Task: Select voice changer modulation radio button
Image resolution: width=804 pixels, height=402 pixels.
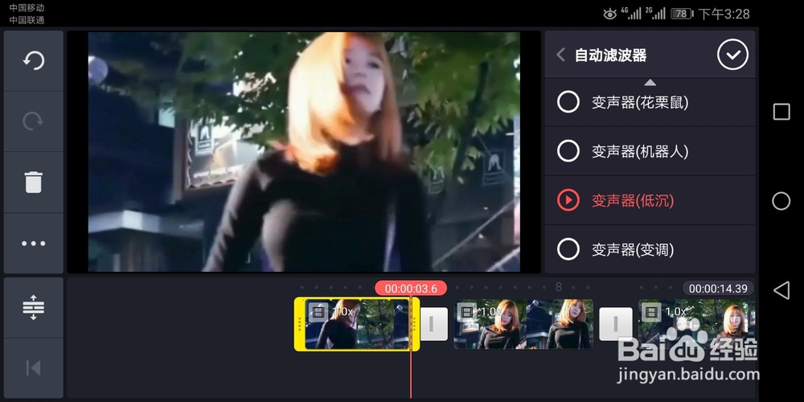Action: 568,249
